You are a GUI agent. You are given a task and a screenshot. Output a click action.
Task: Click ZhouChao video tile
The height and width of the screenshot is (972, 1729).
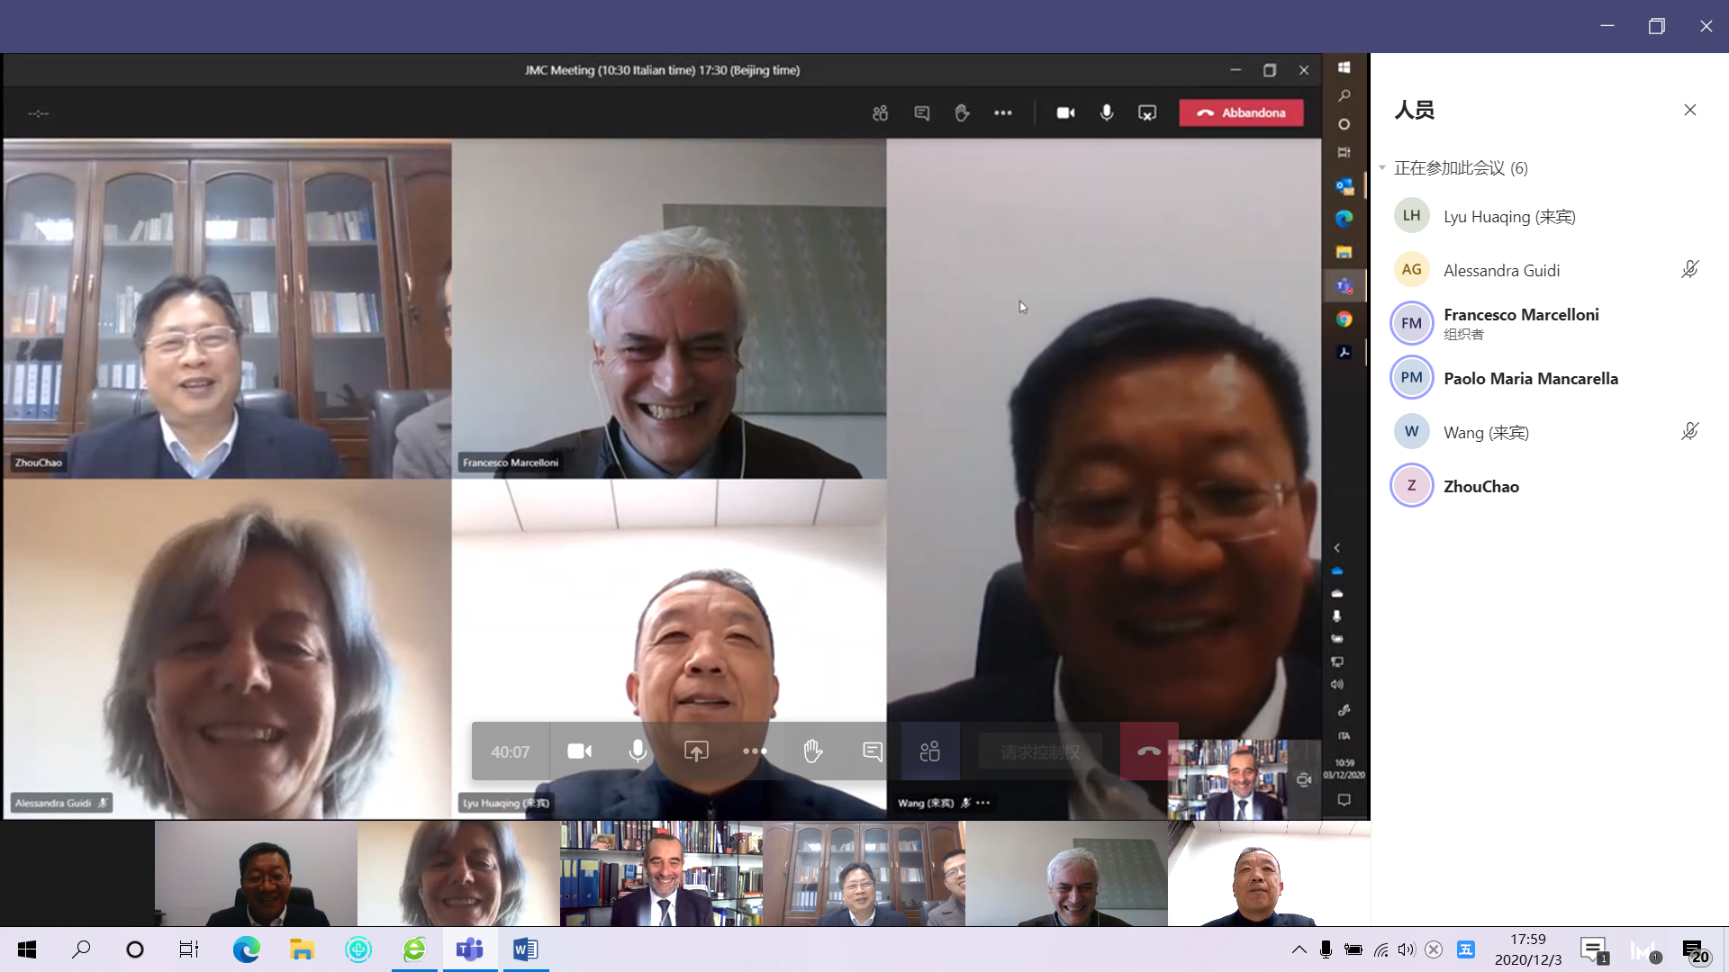227,308
